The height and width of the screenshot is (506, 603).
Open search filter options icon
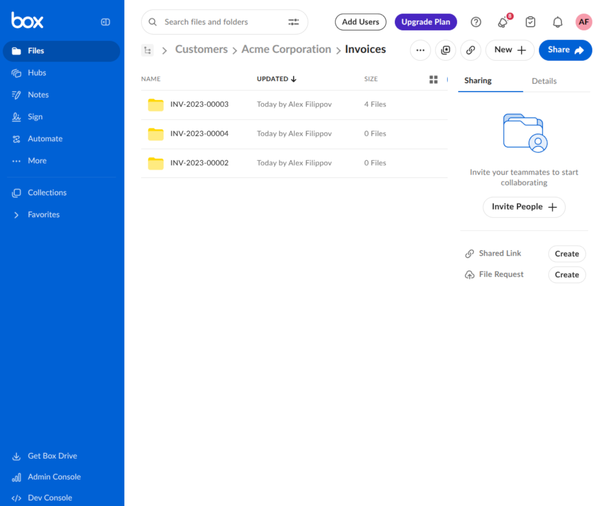[293, 22]
